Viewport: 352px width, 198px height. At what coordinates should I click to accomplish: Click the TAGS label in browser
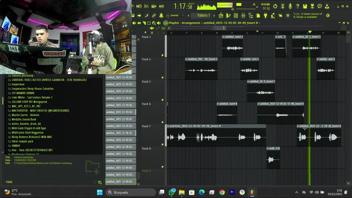point(9,182)
